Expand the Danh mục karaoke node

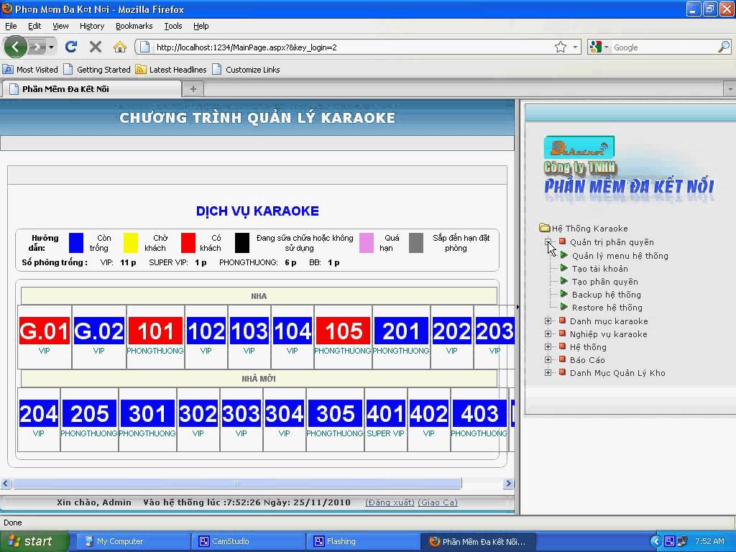tap(548, 321)
